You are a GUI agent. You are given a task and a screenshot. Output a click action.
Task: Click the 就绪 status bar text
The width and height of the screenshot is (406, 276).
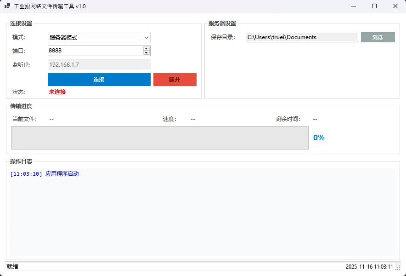(12, 267)
